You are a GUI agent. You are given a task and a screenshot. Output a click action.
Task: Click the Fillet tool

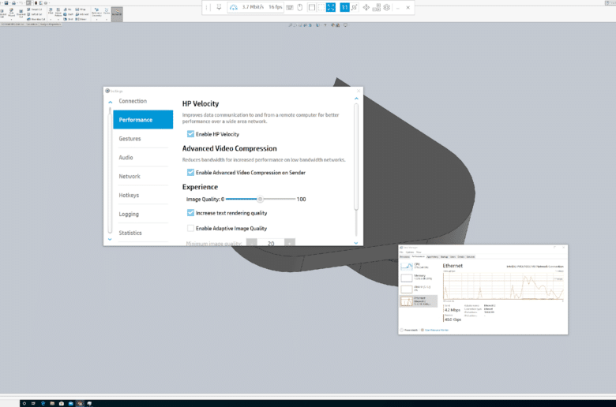point(51,11)
